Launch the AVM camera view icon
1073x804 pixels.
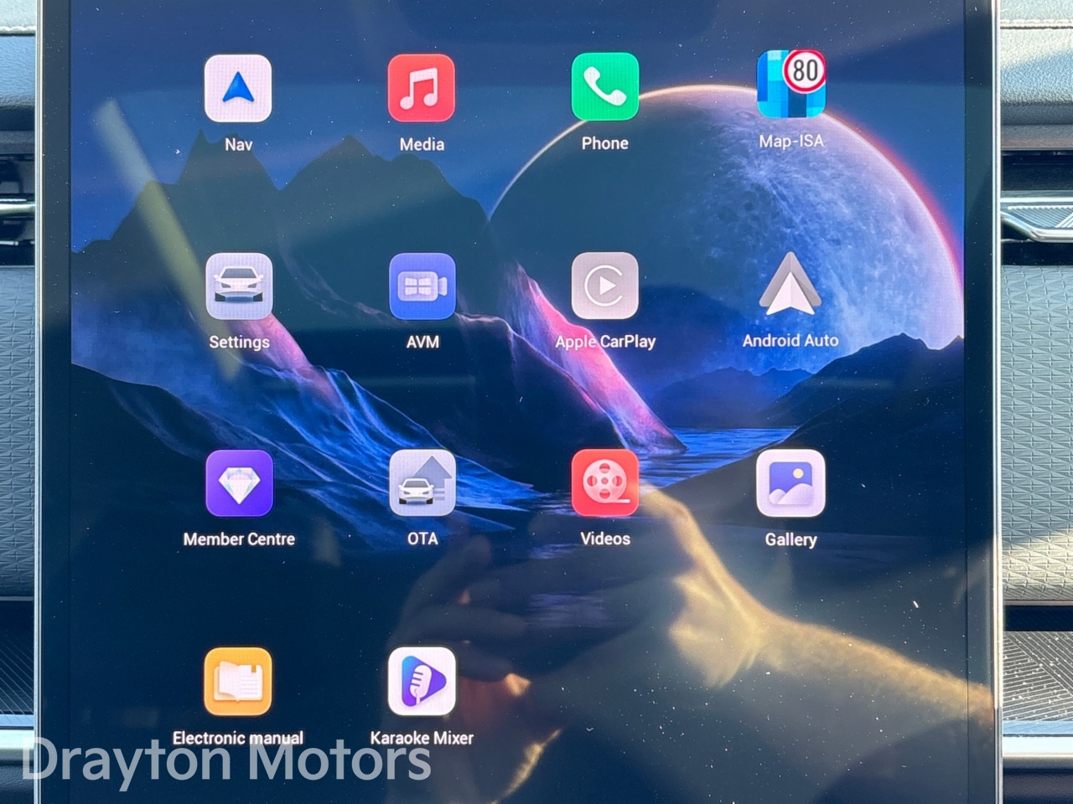(422, 286)
